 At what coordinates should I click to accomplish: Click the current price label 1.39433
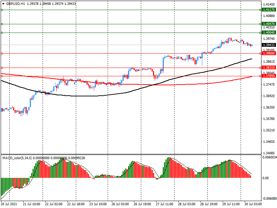pyautogui.click(x=269, y=45)
